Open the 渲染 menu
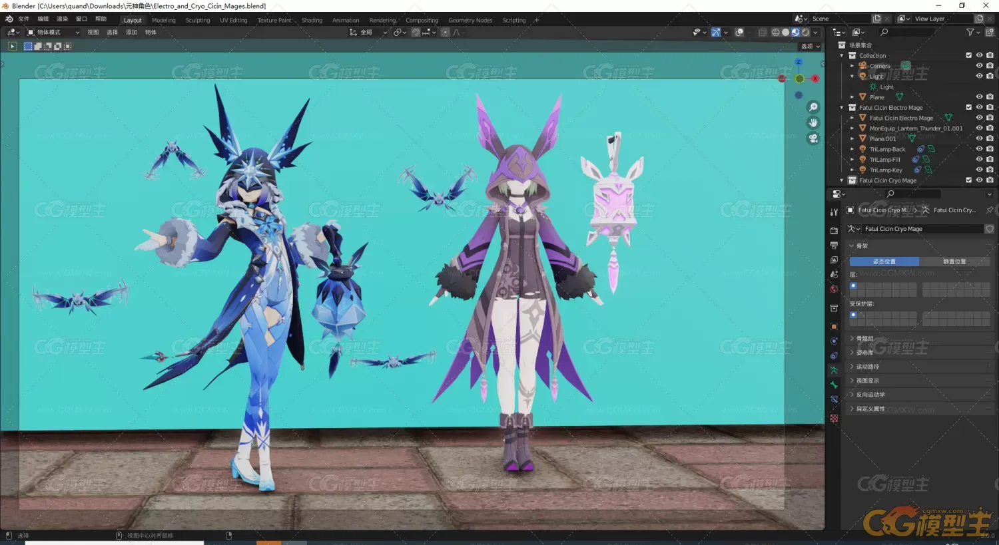This screenshot has height=545, width=999. pyautogui.click(x=62, y=19)
